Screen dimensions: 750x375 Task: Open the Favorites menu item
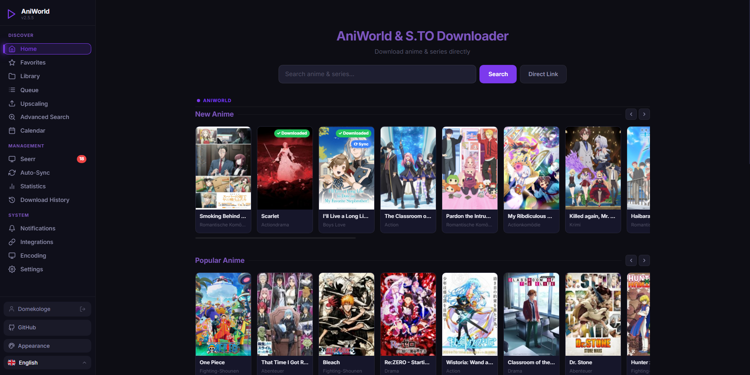coord(47,62)
